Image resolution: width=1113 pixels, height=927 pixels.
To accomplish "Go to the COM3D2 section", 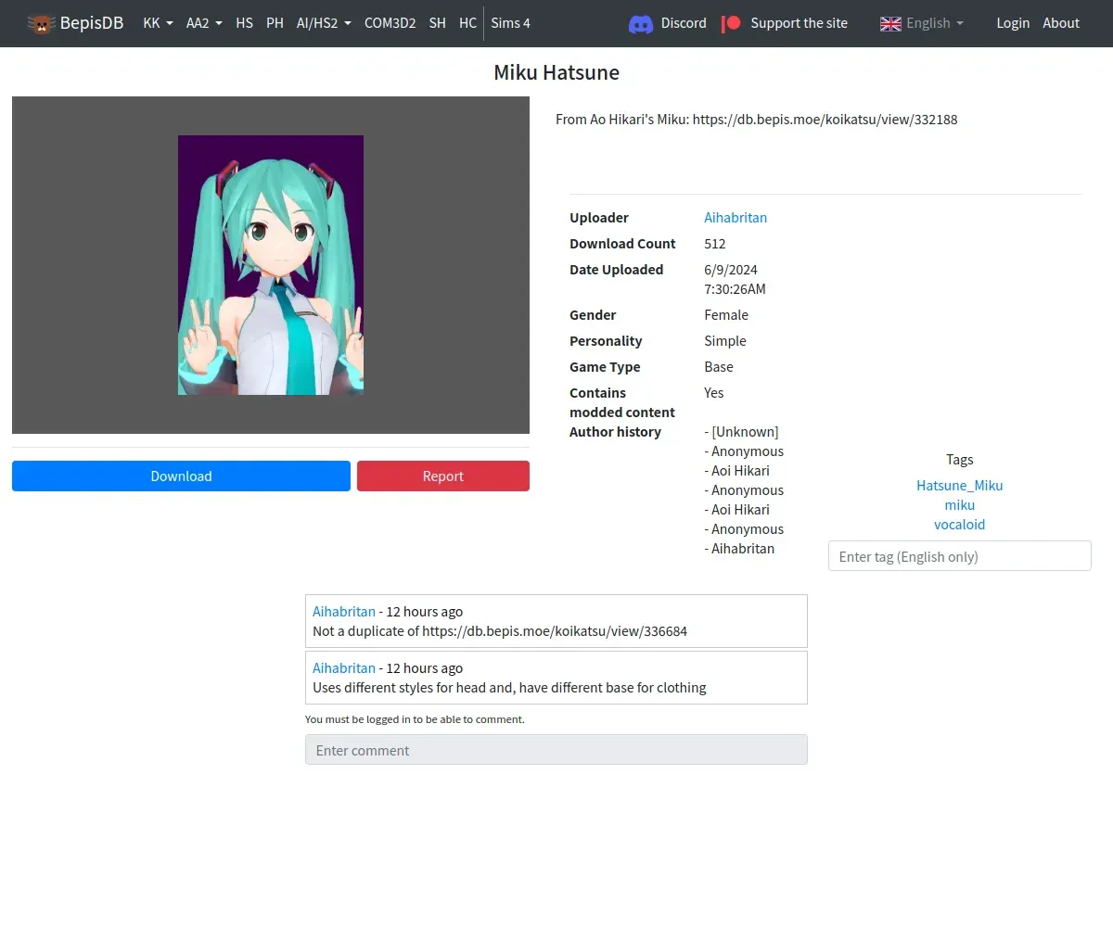I will pos(390,23).
